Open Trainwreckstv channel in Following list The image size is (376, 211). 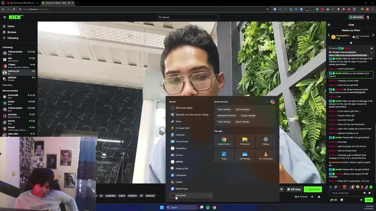[19, 53]
